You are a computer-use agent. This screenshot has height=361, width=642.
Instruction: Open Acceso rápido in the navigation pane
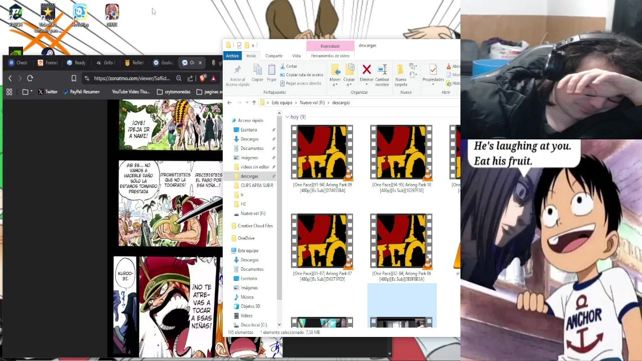pos(250,120)
